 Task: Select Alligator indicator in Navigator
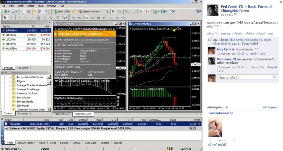pos(21,81)
